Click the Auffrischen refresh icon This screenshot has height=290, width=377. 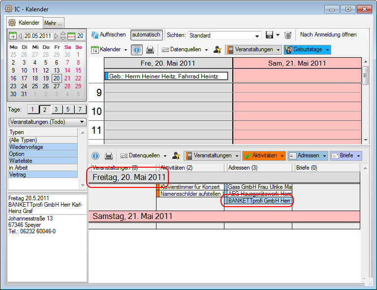[x=94, y=35]
